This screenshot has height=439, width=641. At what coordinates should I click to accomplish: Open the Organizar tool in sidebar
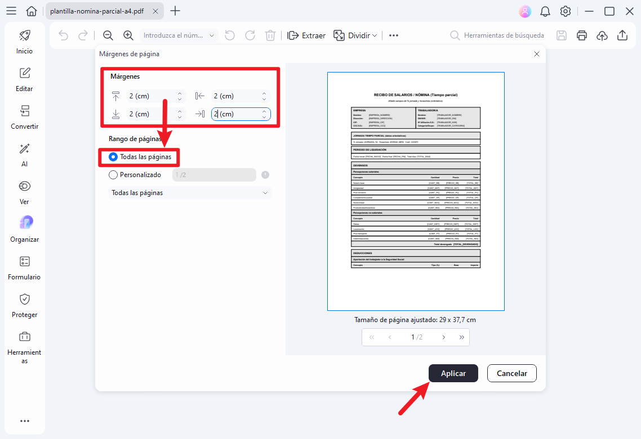click(x=25, y=228)
